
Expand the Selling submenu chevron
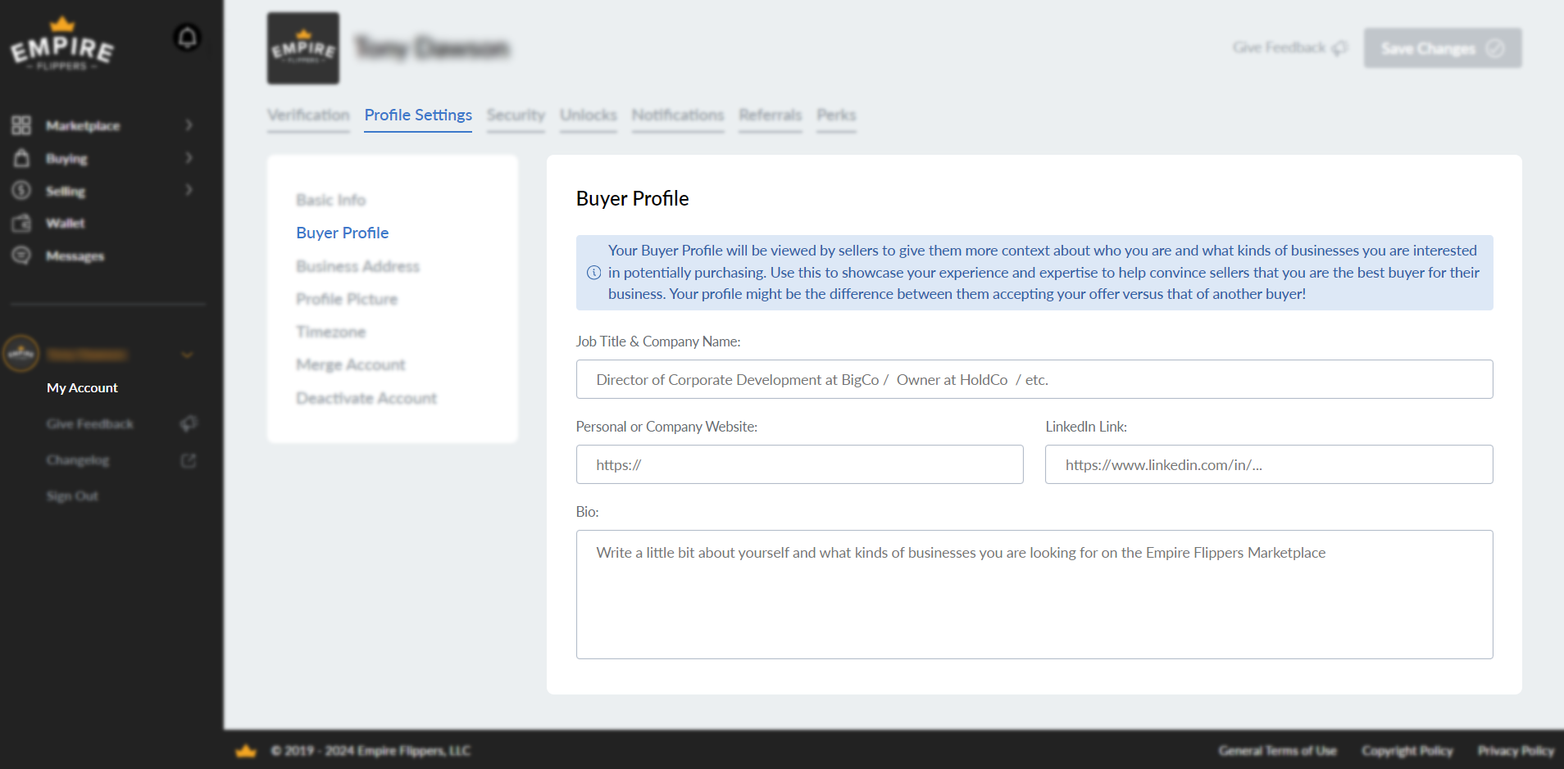pyautogui.click(x=189, y=190)
